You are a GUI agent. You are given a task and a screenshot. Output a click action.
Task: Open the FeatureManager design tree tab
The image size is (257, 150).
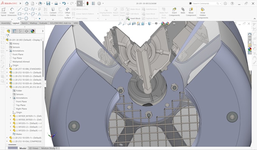(9, 31)
